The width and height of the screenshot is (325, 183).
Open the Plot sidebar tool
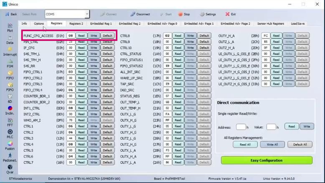coord(10,28)
